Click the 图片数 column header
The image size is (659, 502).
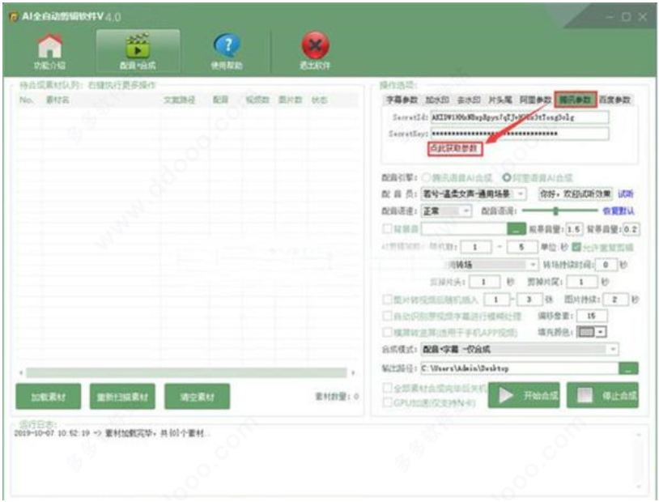[x=290, y=100]
